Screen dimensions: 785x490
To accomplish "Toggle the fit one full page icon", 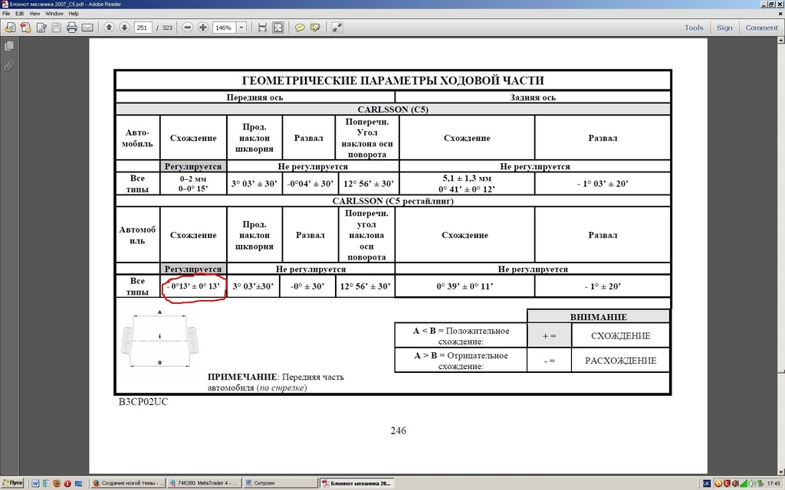I will (278, 28).
